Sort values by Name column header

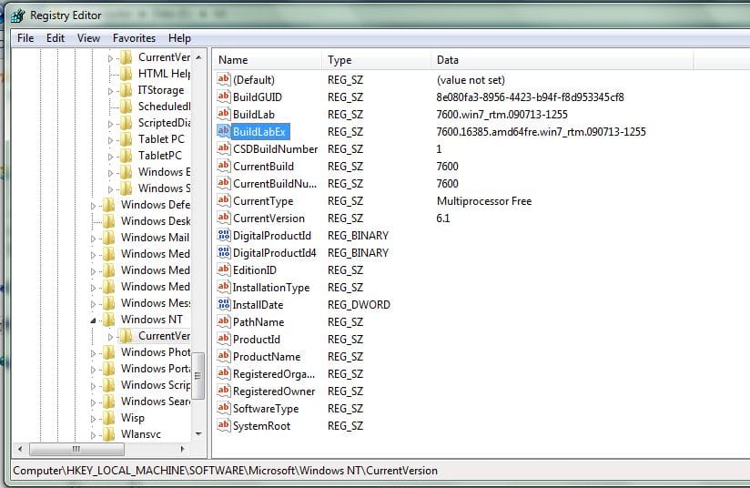[x=267, y=60]
